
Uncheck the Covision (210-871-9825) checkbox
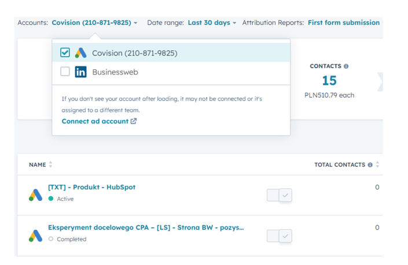(65, 53)
